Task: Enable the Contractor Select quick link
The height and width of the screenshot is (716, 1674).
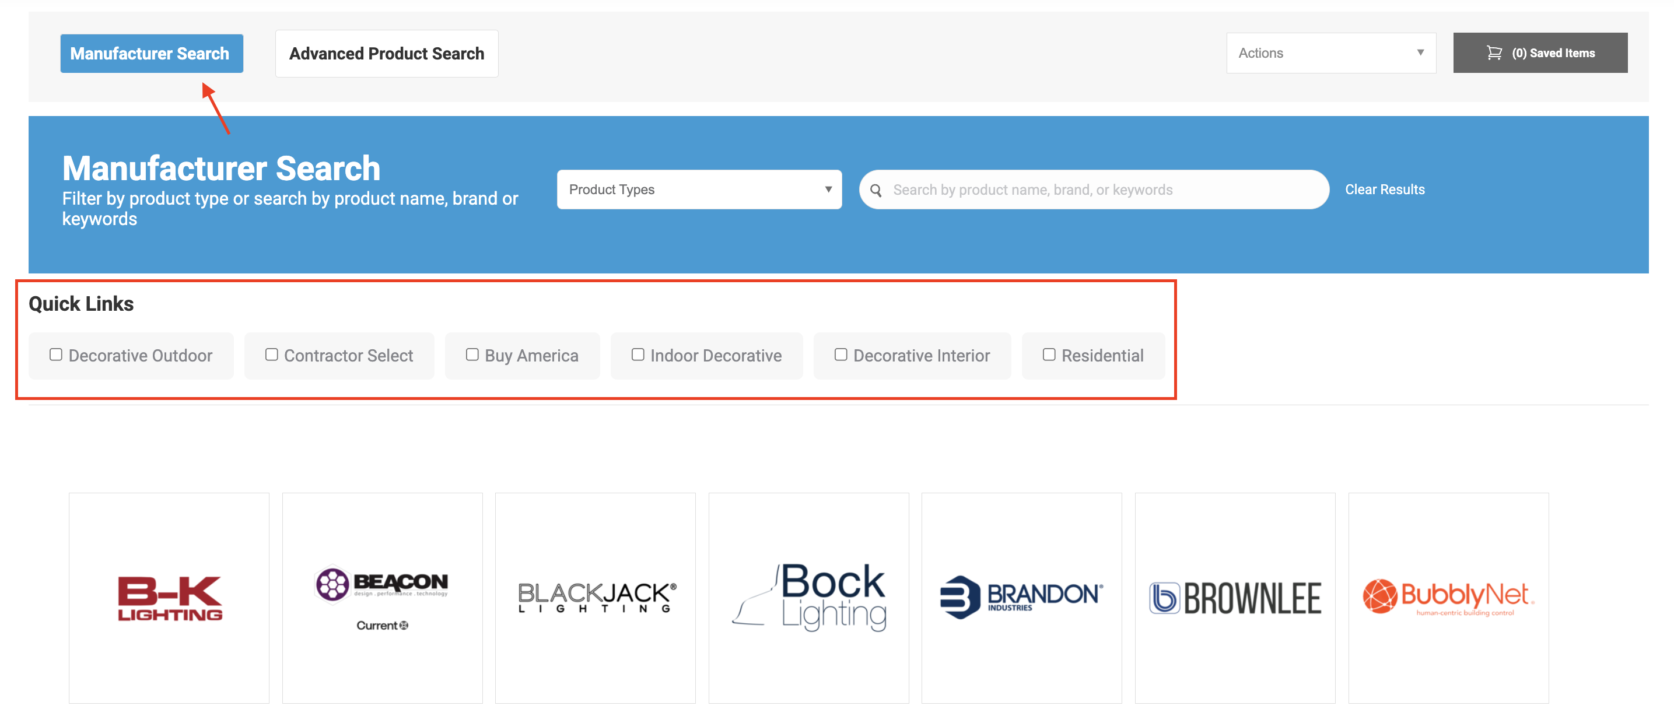Action: click(x=272, y=355)
